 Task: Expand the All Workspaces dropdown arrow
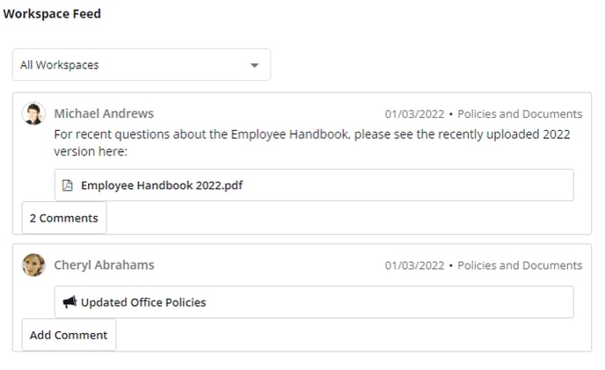tap(254, 65)
